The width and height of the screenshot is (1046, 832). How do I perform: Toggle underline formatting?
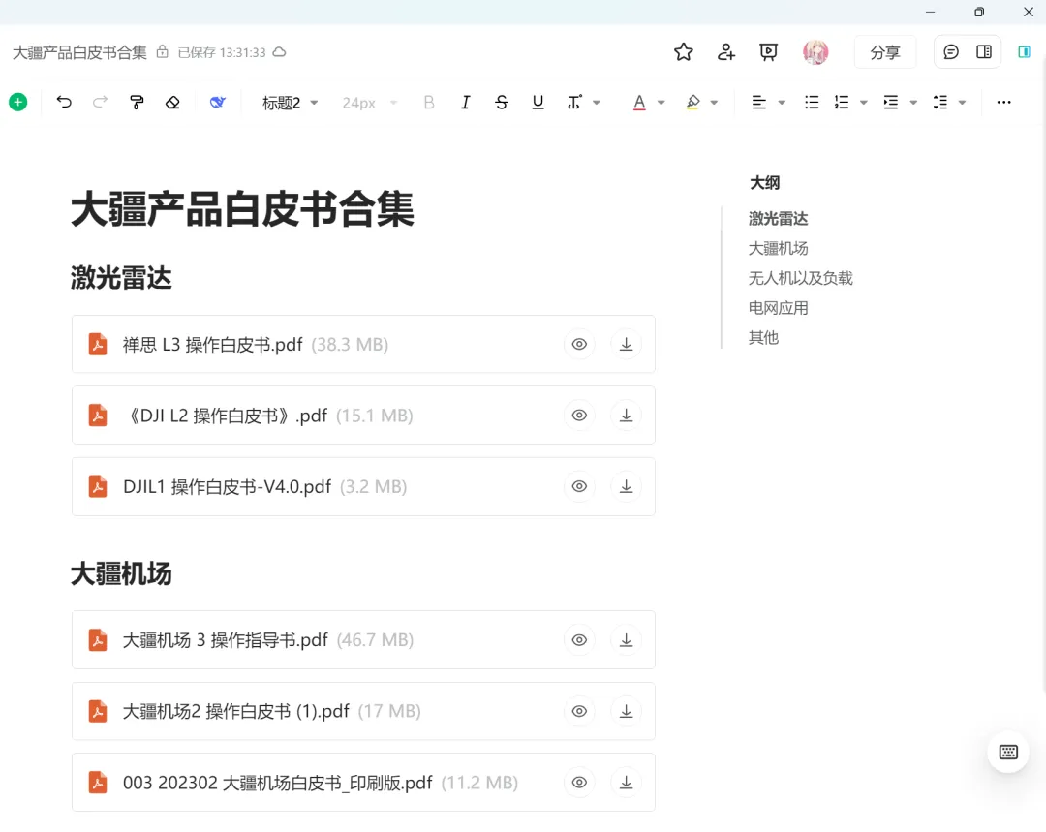538,102
